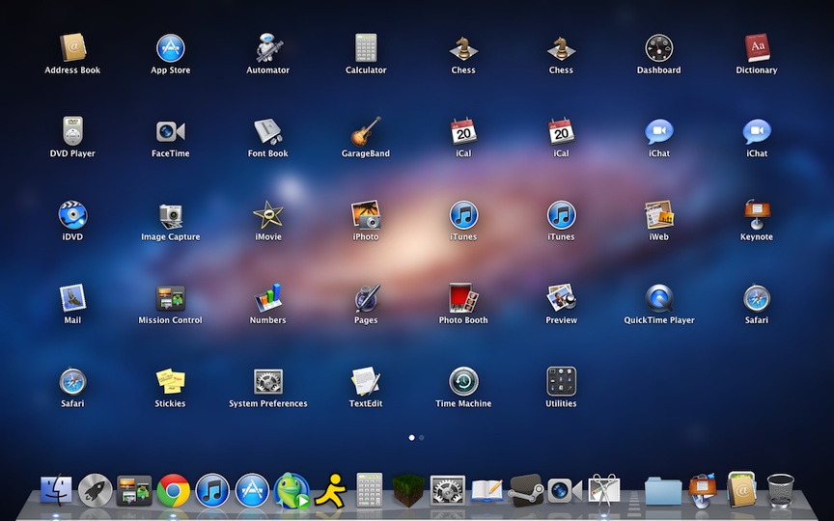Open iMovie star icon
The height and width of the screenshot is (521, 834).
(x=267, y=215)
